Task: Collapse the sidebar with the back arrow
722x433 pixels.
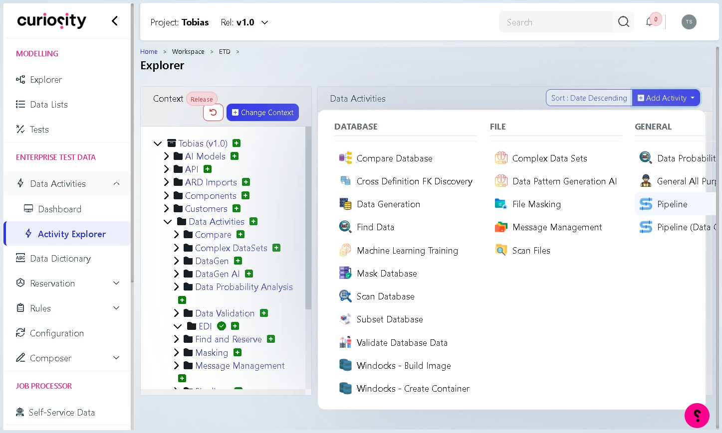Action: (x=115, y=20)
